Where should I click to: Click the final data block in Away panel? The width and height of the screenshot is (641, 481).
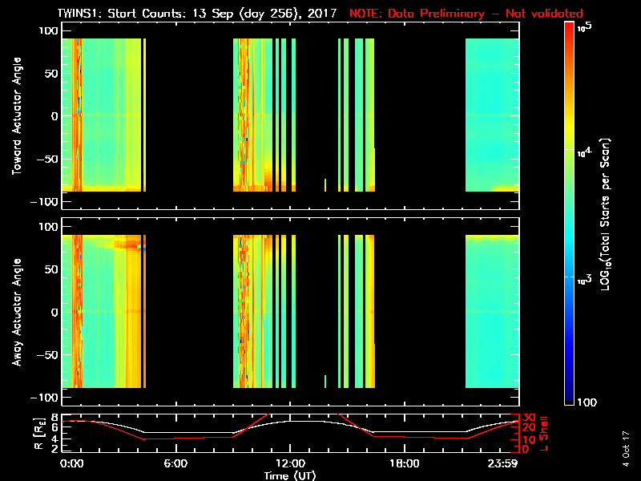click(x=492, y=313)
